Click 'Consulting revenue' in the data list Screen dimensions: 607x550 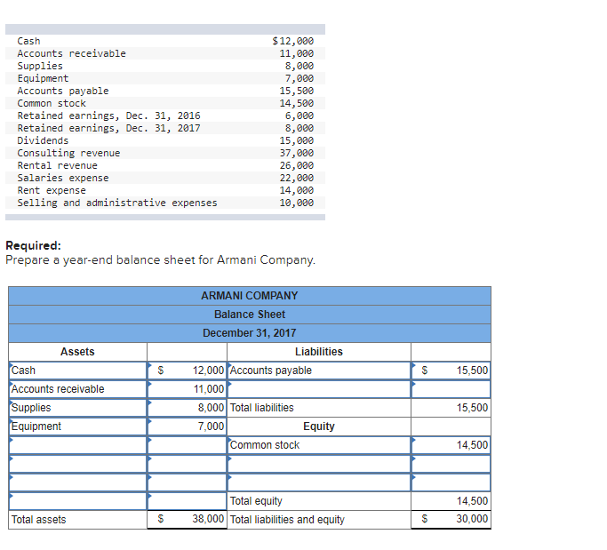pos(69,154)
